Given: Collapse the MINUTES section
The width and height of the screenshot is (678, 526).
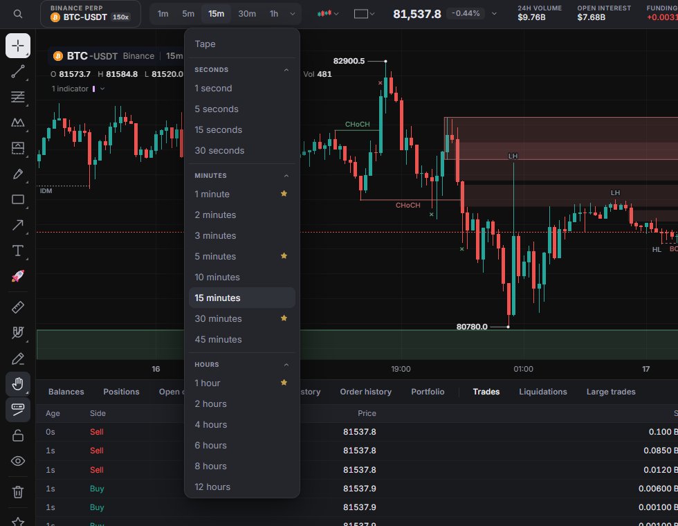Looking at the screenshot, I should click(x=286, y=176).
